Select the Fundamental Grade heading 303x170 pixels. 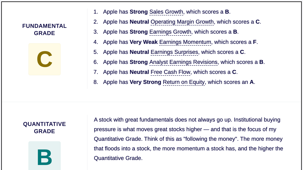(44, 29)
